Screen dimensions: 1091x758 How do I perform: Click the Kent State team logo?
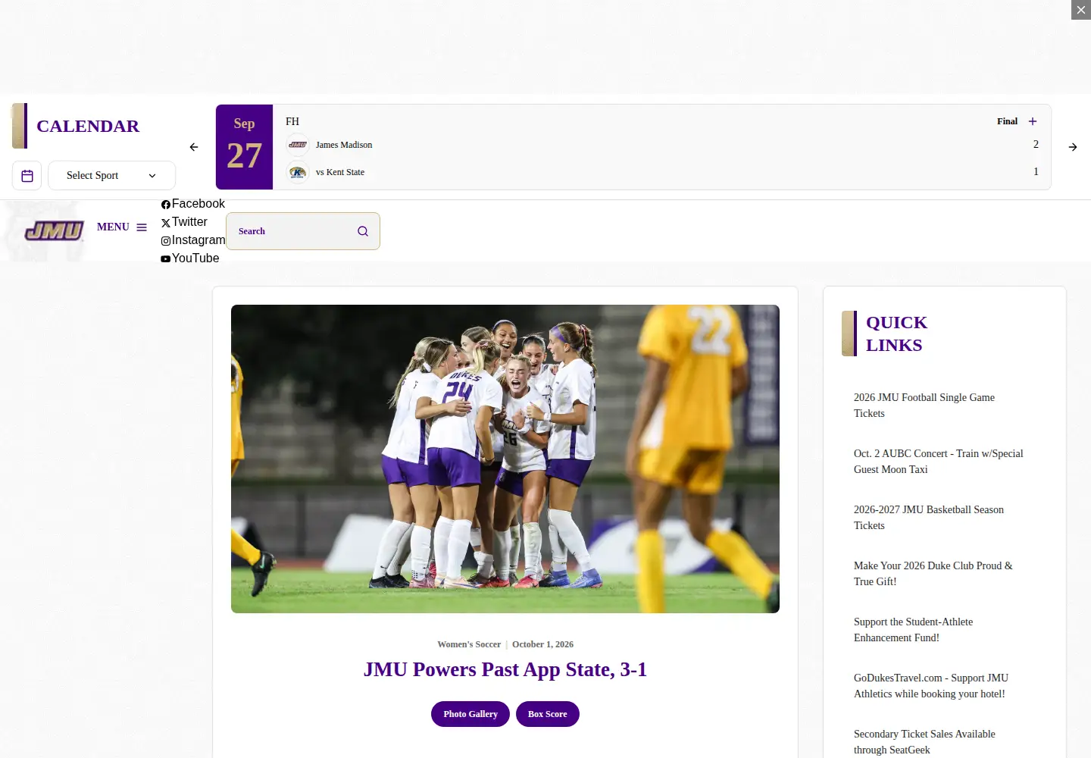298,172
